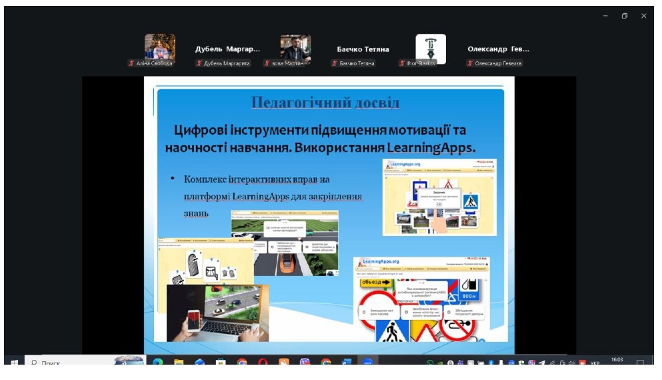Click the small Олександр Гевелєв name label
Screen dimensions: 662x380
[498, 63]
